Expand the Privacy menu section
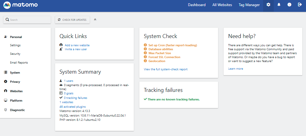This screenshot has width=306, height=136. [15, 82]
